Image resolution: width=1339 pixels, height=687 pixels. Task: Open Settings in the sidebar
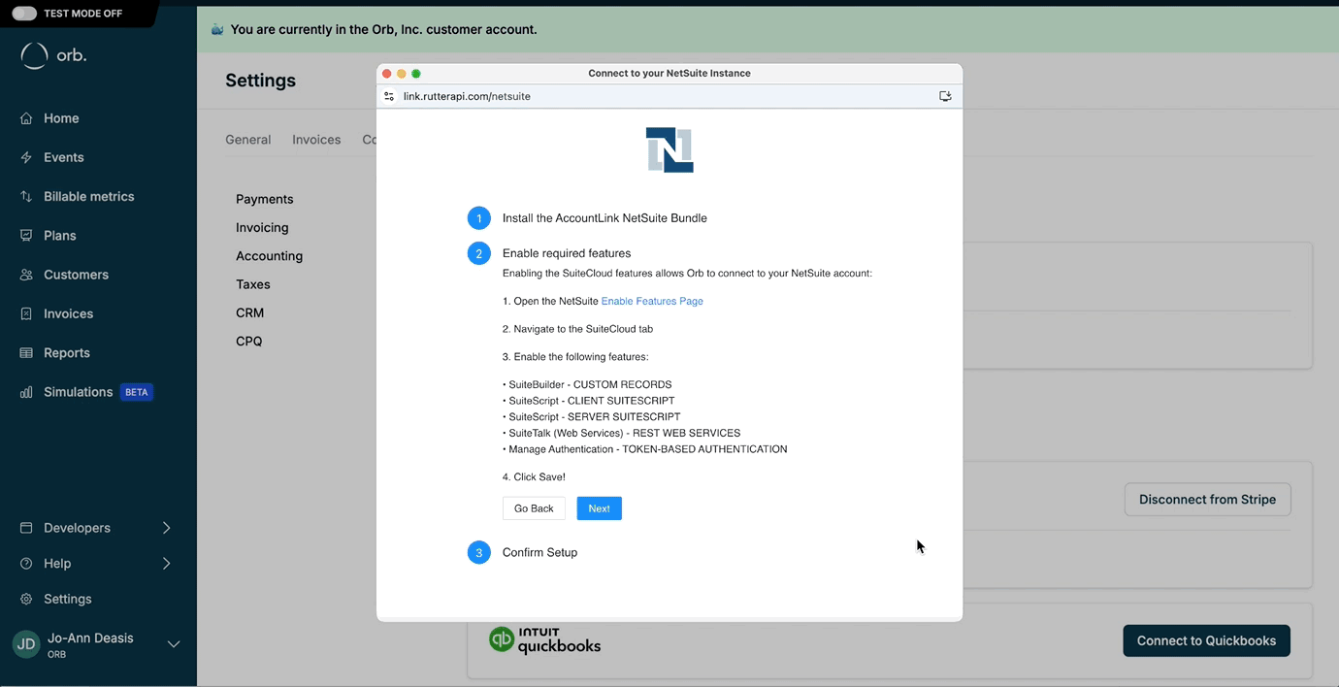[68, 600]
